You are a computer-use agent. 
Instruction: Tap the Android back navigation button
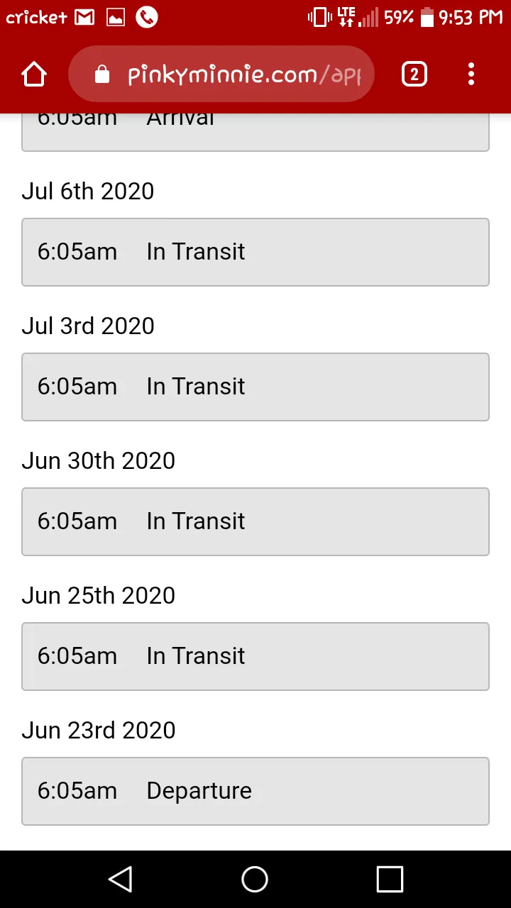point(121,880)
